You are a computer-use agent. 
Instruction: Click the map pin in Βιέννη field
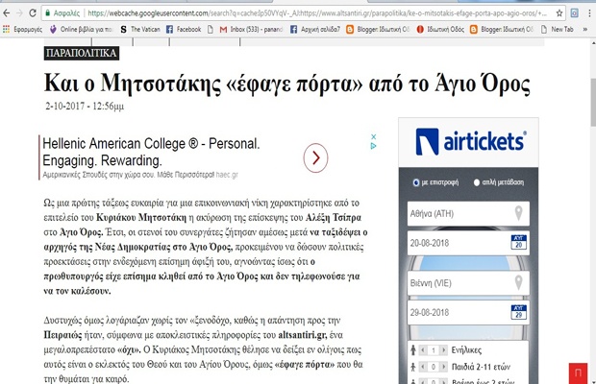click(x=518, y=282)
